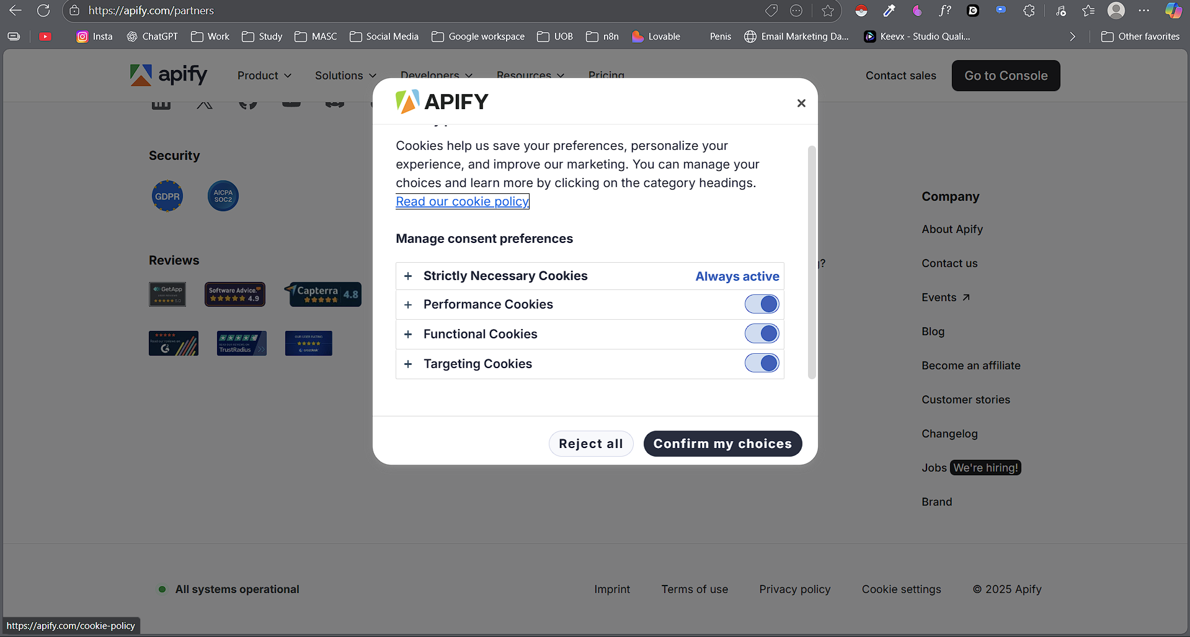Click TrustRadius review badge
The width and height of the screenshot is (1190, 637).
tap(242, 343)
